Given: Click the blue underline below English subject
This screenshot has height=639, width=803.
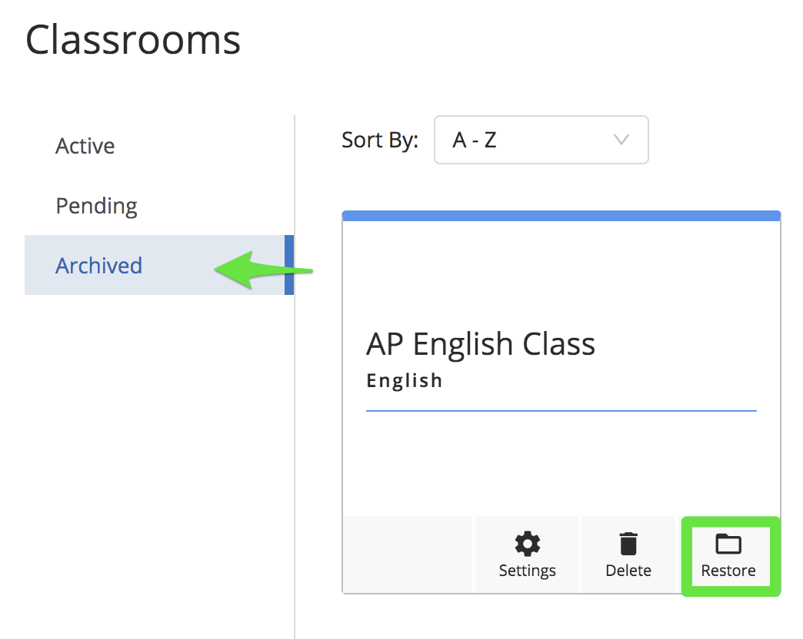Looking at the screenshot, I should pyautogui.click(x=561, y=411).
